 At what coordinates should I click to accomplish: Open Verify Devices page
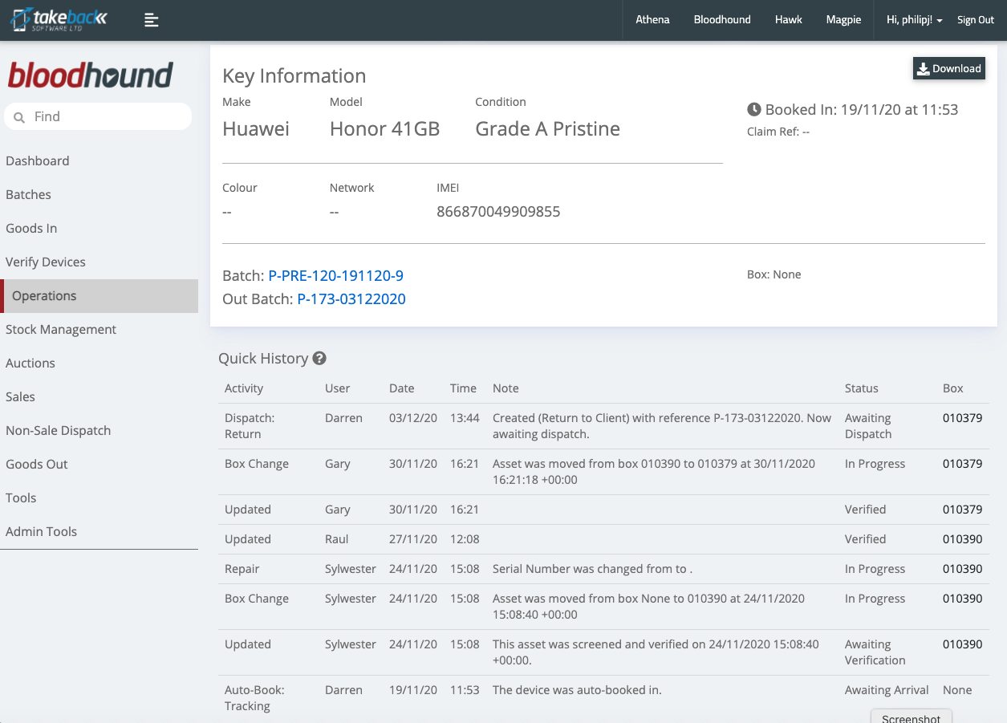point(46,262)
